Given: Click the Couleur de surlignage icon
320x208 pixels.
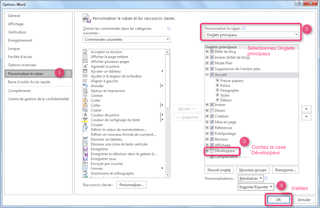Looking at the screenshot, I should click(x=85, y=120).
